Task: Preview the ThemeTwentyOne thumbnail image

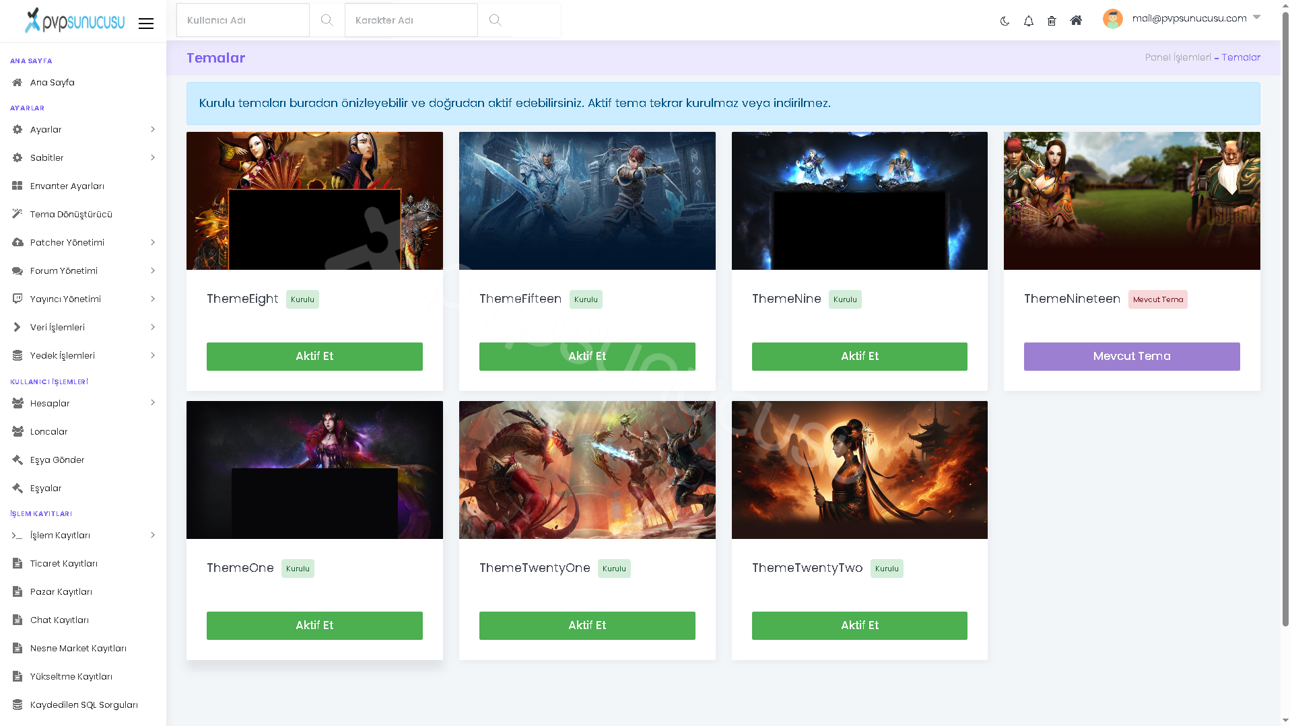Action: pyautogui.click(x=587, y=470)
